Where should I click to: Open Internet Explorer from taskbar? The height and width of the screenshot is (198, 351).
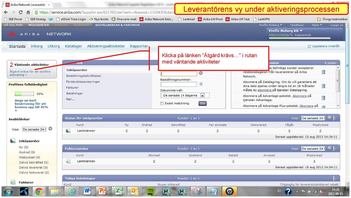pyautogui.click(x=72, y=191)
